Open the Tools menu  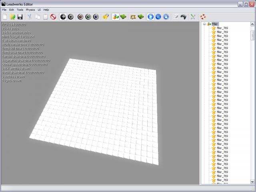coord(20,10)
